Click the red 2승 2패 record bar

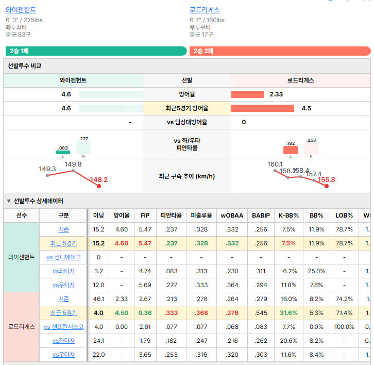280,51
